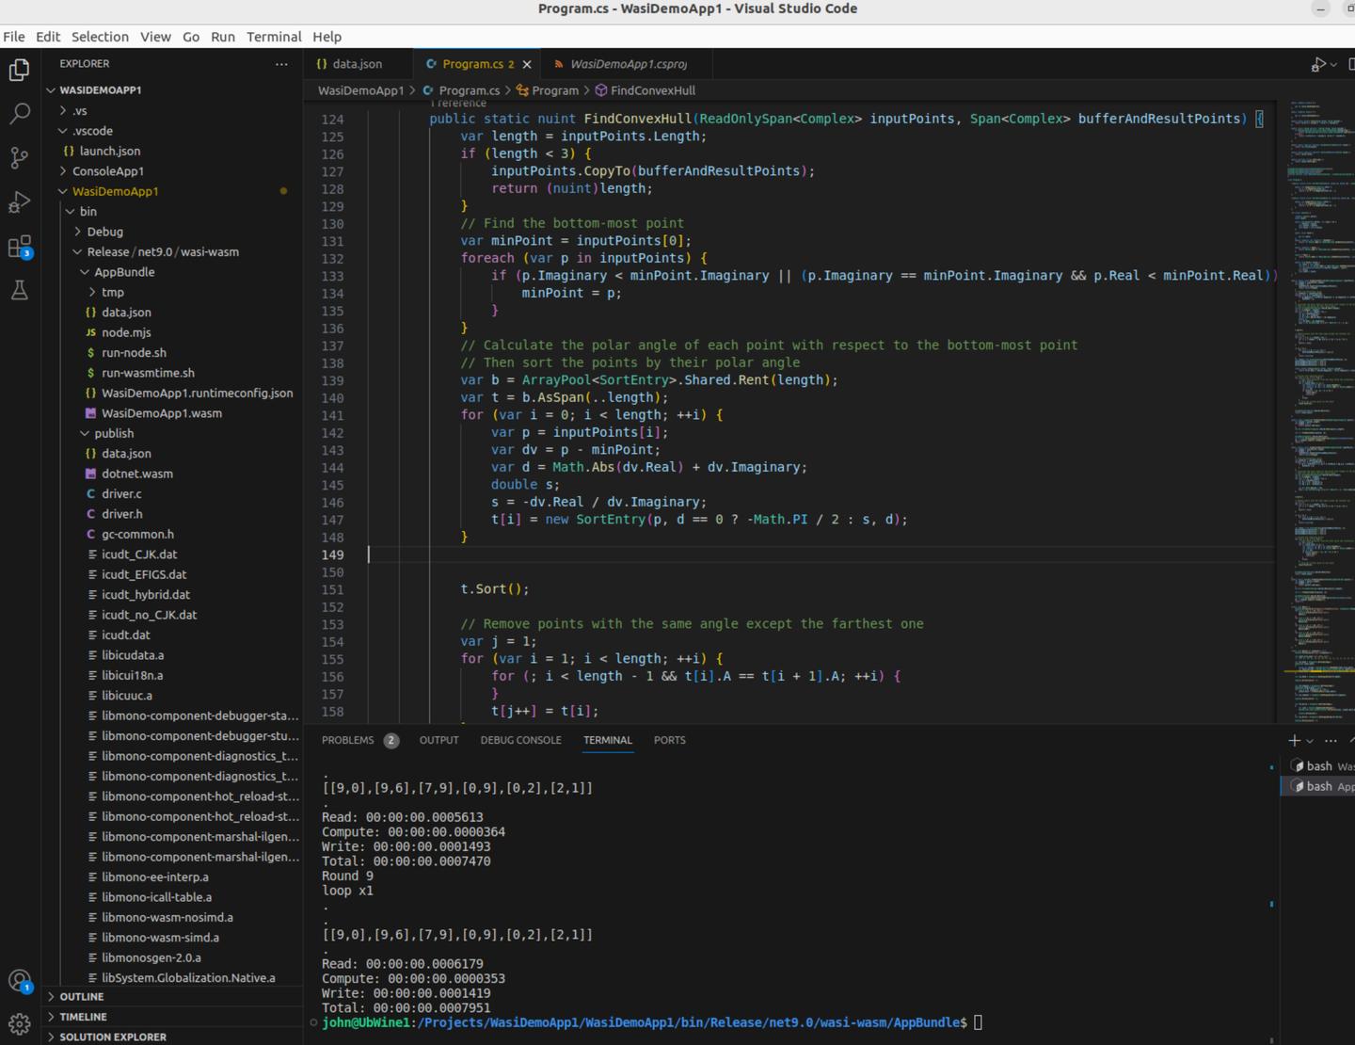The width and height of the screenshot is (1355, 1045).
Task: Switch to the data.json editor tab
Action: [x=357, y=64]
